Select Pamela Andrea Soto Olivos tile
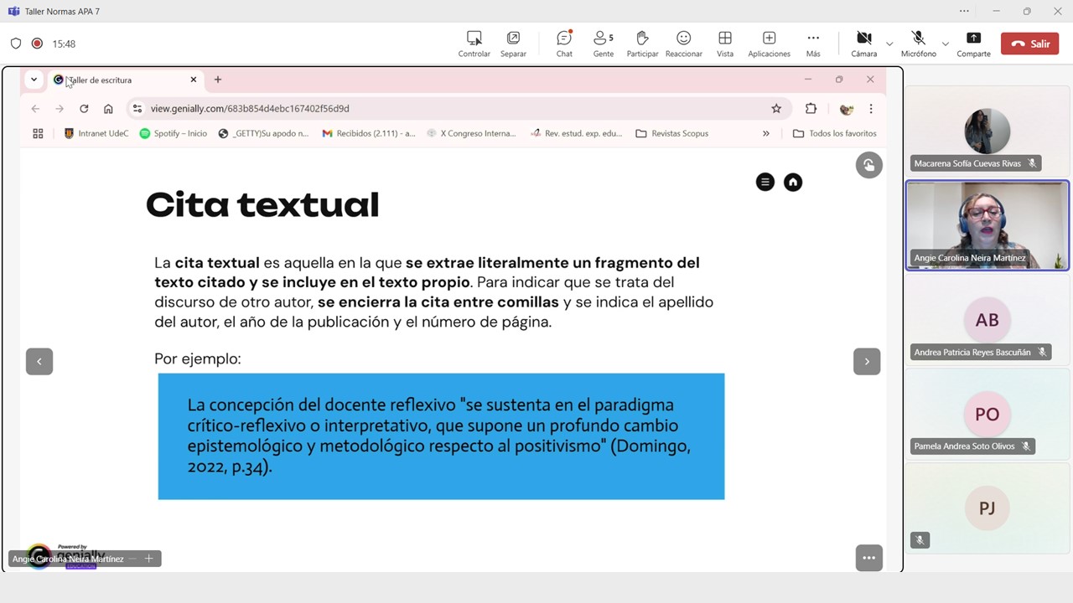Viewport: 1073px width, 603px height. [987, 414]
